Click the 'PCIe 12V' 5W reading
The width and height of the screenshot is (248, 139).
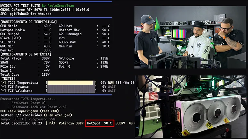[47, 66]
